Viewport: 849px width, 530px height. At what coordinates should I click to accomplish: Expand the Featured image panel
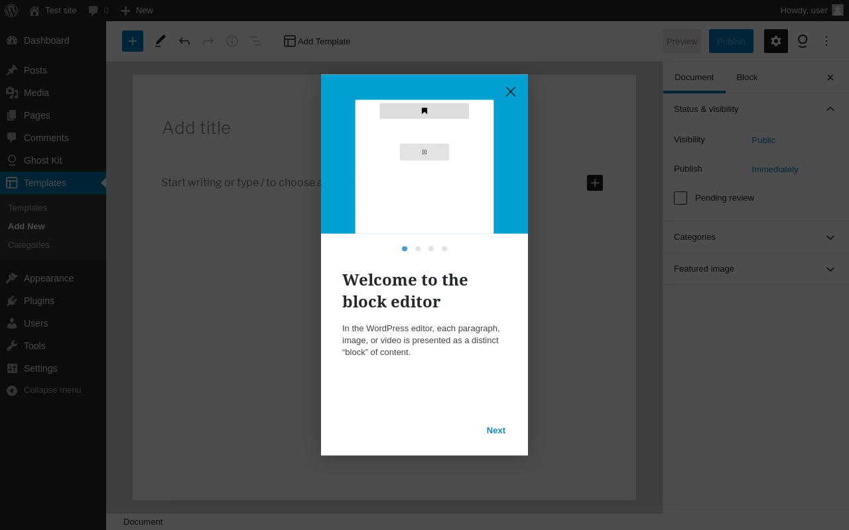pos(755,269)
